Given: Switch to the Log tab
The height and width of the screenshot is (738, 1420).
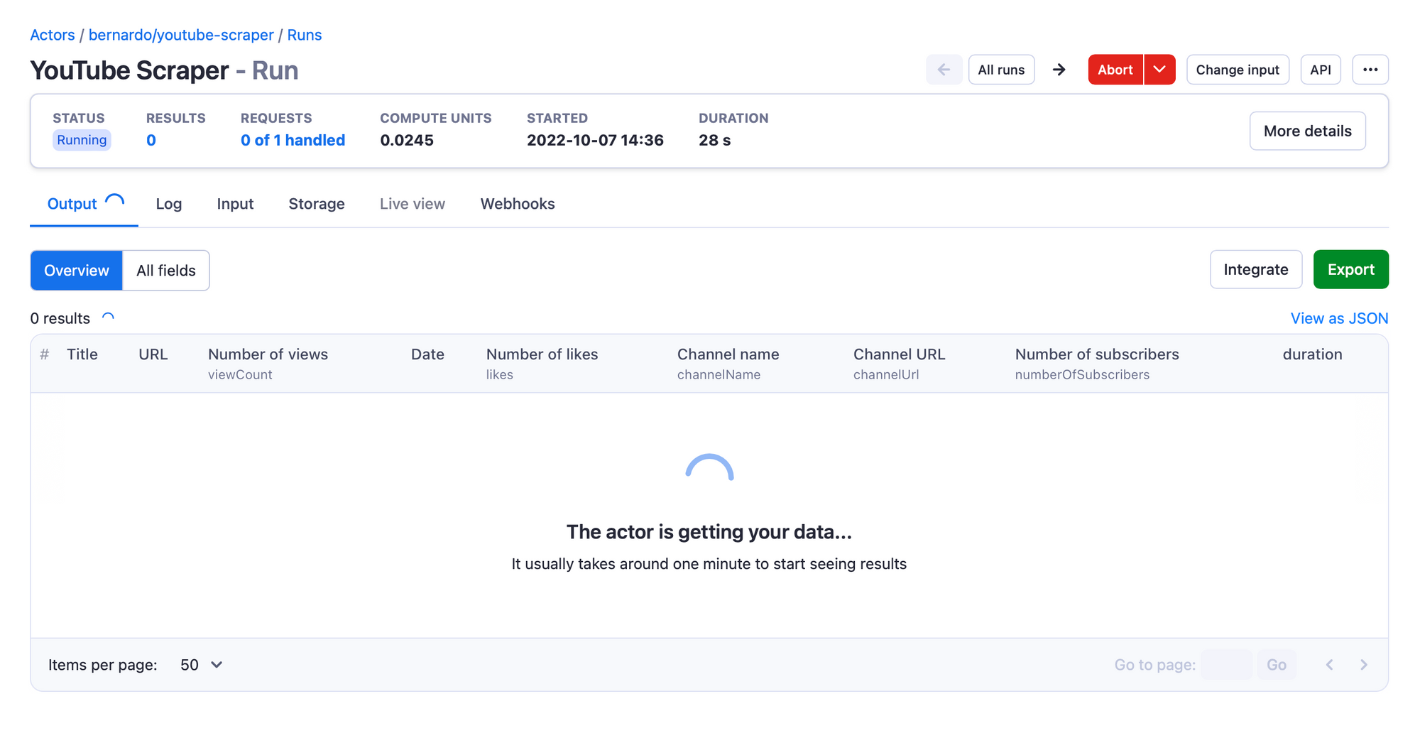Looking at the screenshot, I should 169,204.
